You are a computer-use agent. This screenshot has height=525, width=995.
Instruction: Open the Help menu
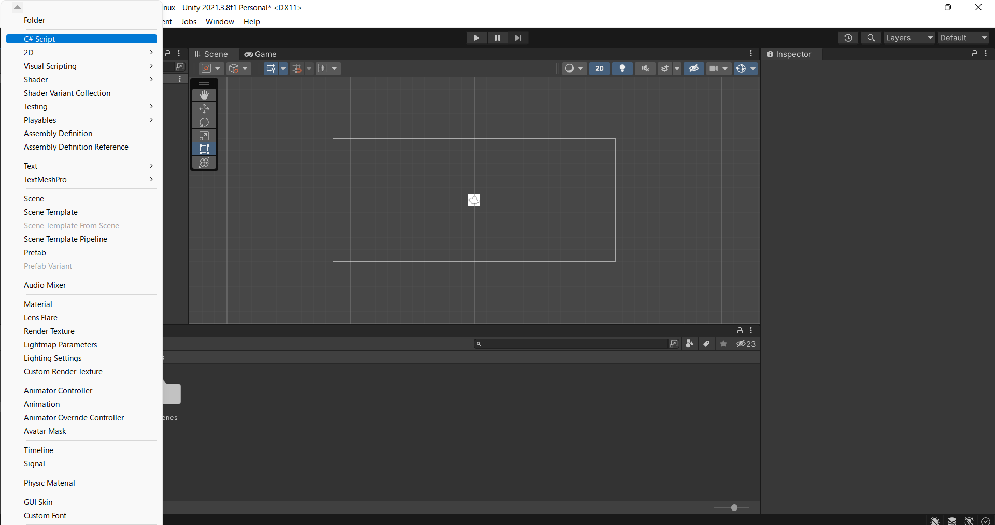(252, 21)
